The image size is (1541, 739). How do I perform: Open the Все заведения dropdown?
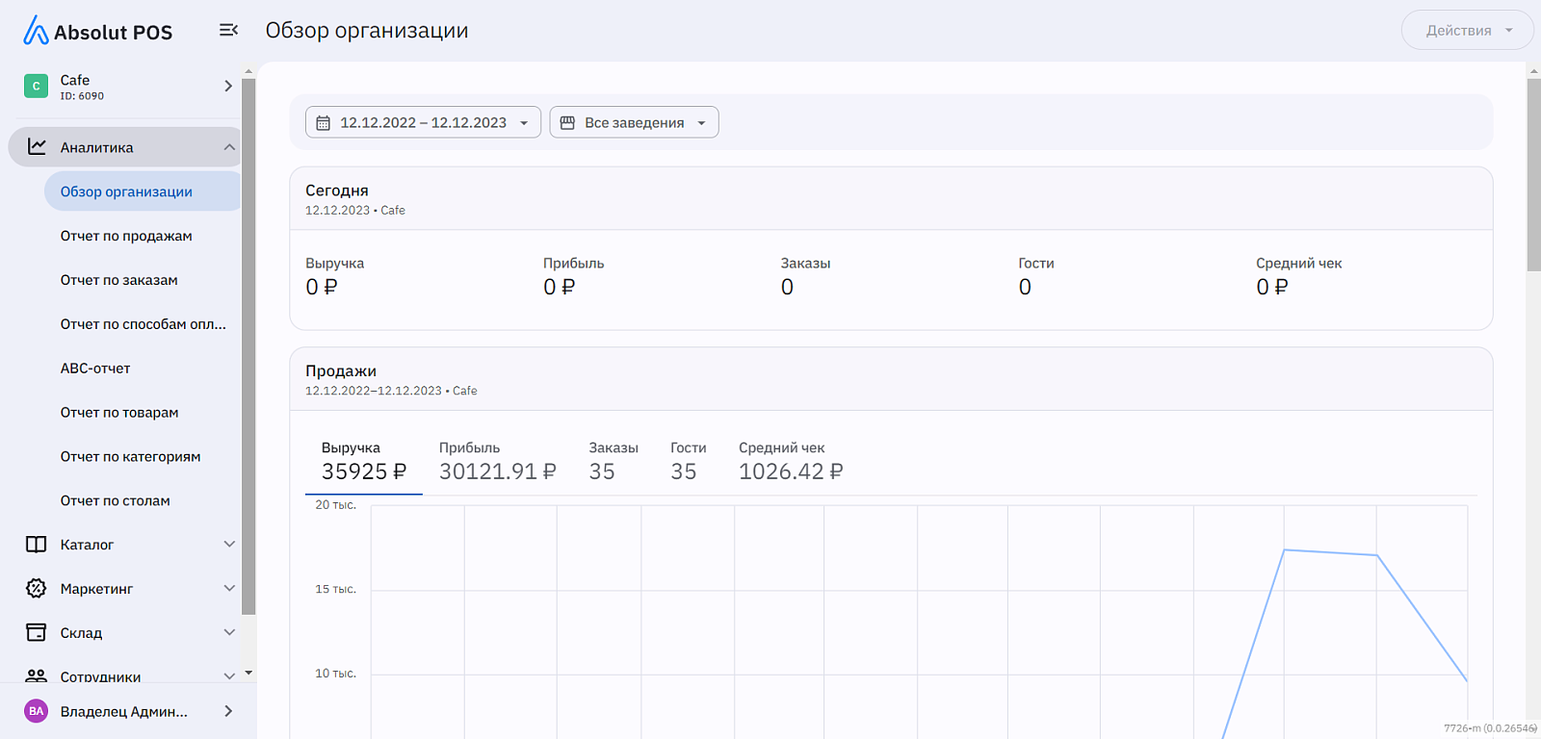(634, 122)
